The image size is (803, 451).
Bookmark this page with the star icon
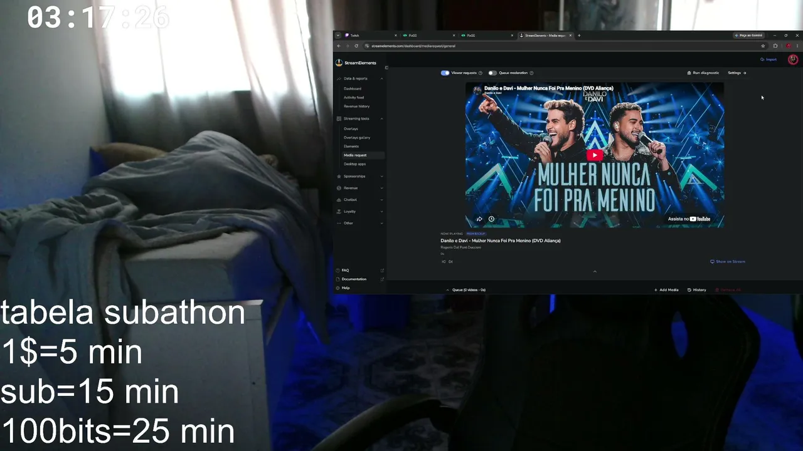(763, 46)
